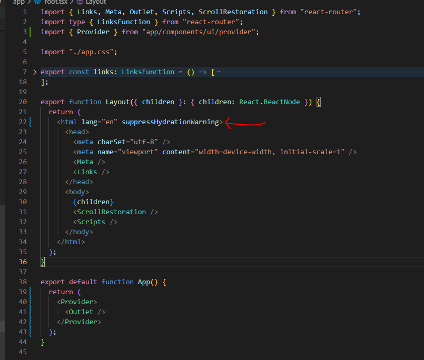Click the React file icon in breadcrumb
Screen dimensions: 424x360
pos(37,2)
